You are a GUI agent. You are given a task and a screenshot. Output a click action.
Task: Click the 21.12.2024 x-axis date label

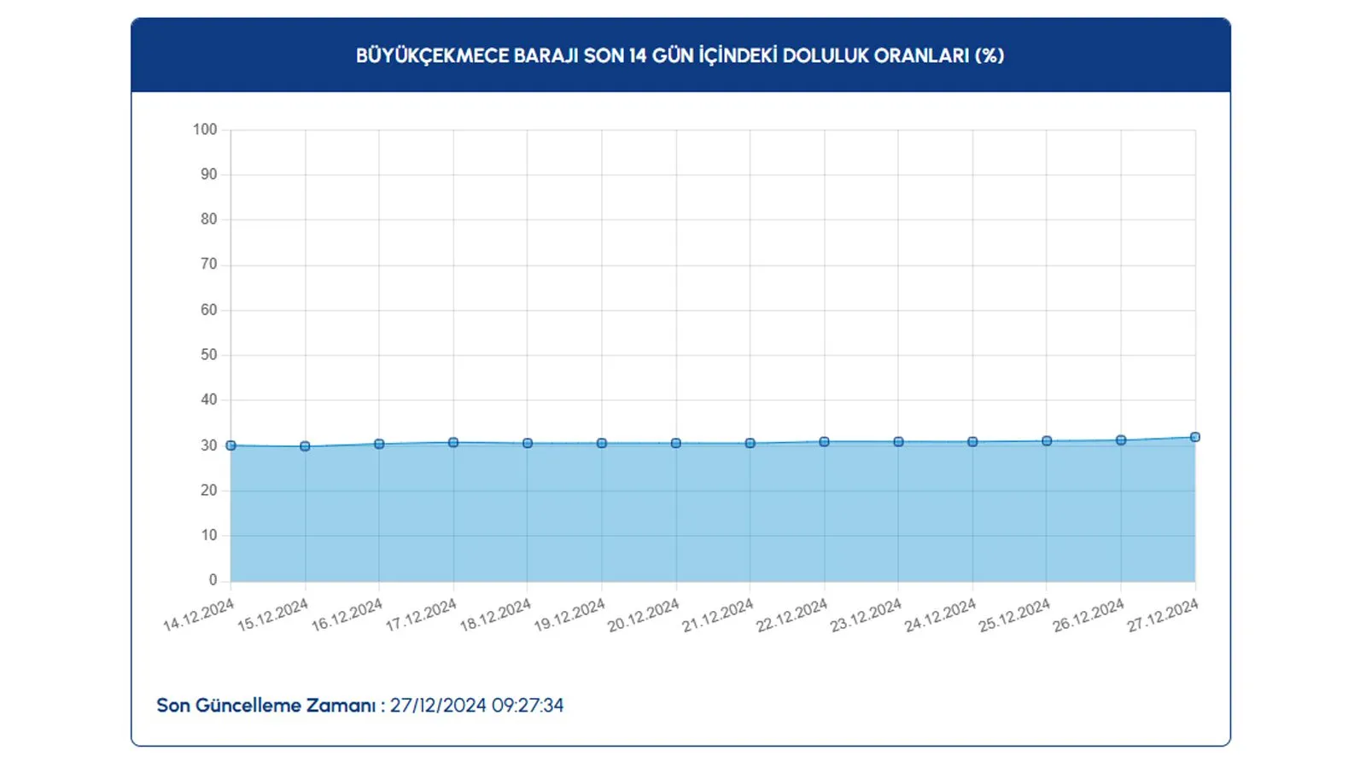pyautogui.click(x=718, y=615)
